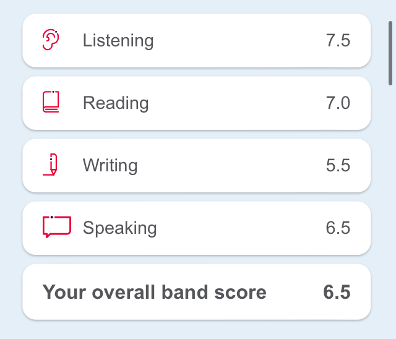Click the Listening label text
Screen dimensions: 396x339
[x=118, y=41]
